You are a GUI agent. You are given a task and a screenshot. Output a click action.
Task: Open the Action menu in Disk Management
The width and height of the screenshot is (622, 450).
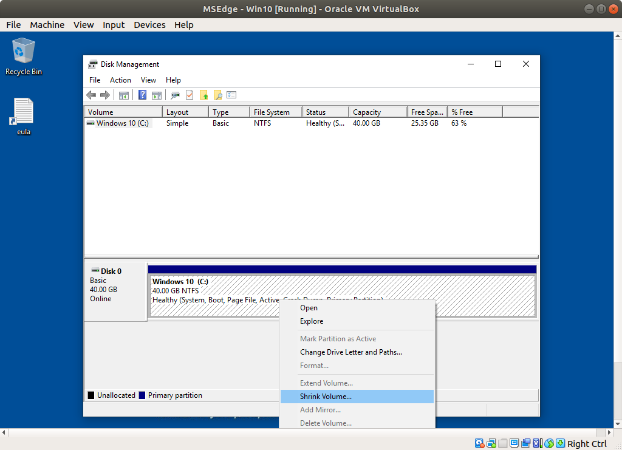121,80
